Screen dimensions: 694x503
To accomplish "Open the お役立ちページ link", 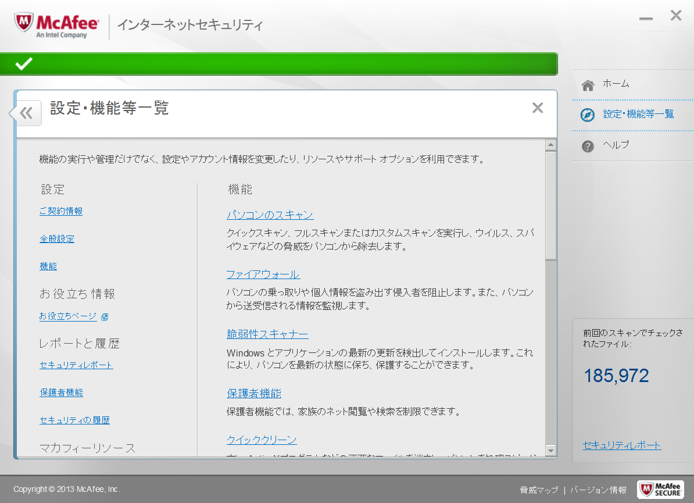I will [x=68, y=316].
